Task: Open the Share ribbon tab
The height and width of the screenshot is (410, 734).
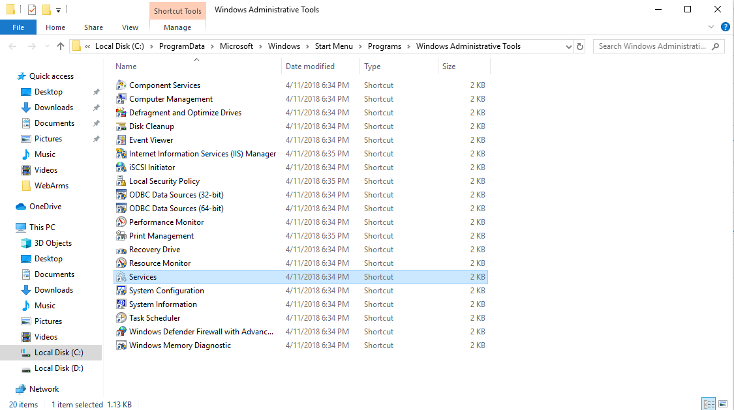Action: 93,27
